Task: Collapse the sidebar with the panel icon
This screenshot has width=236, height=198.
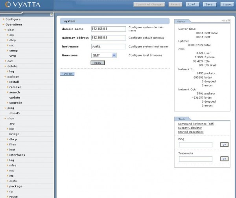Action: (52, 15)
